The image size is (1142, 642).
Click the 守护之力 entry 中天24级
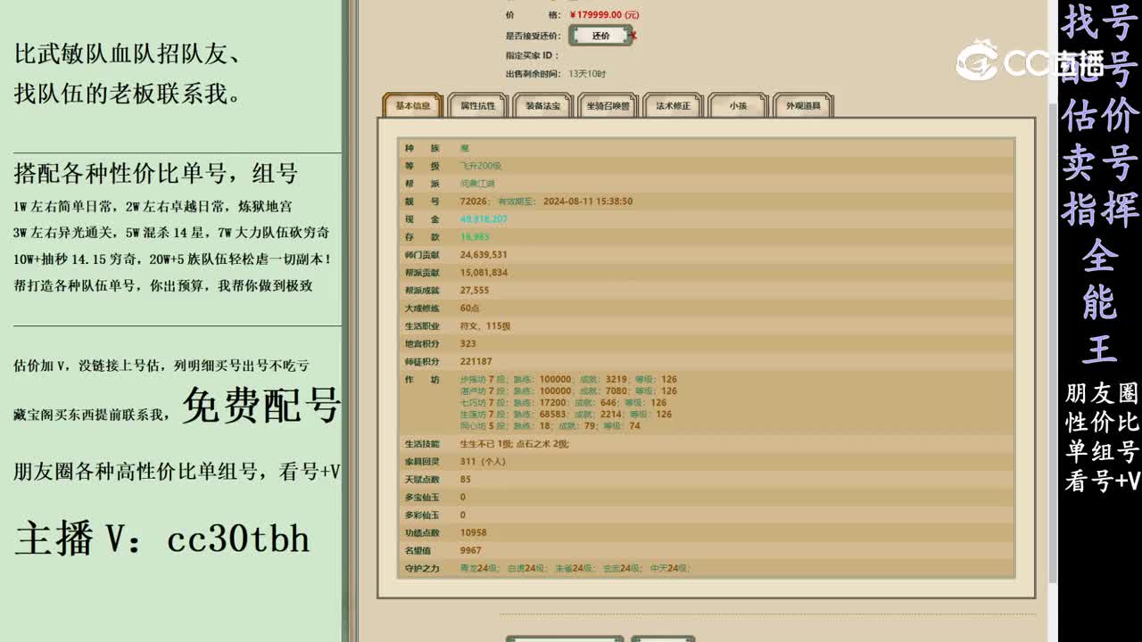click(671, 569)
